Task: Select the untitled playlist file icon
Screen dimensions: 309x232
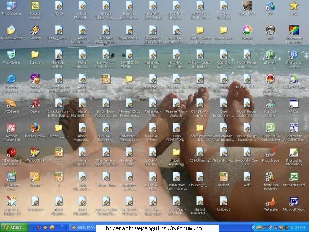Action: (223, 179)
